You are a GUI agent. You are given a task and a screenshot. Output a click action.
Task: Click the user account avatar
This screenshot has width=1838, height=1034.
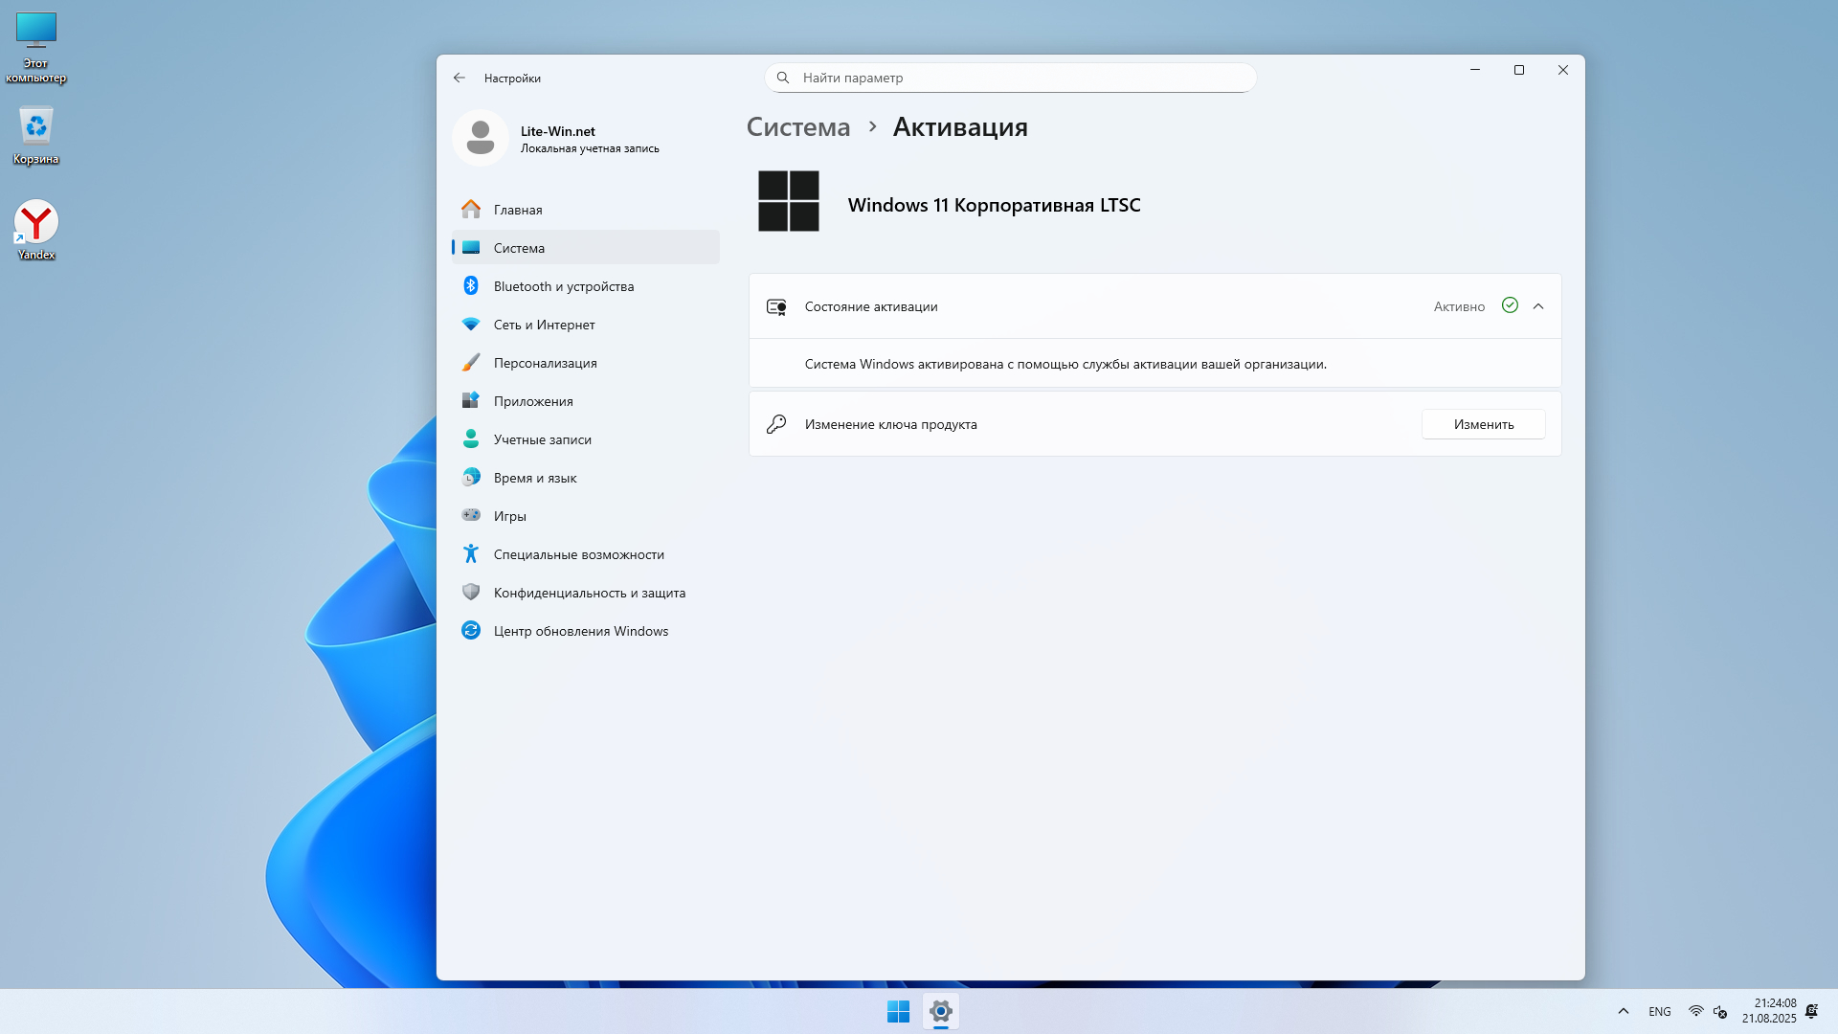(480, 138)
